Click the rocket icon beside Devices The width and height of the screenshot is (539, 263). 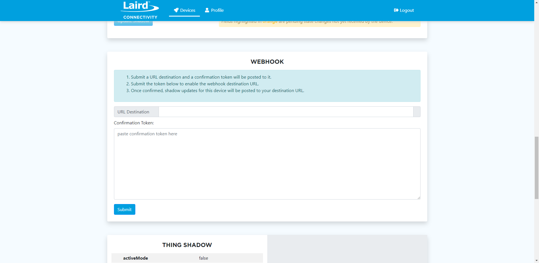point(176,10)
